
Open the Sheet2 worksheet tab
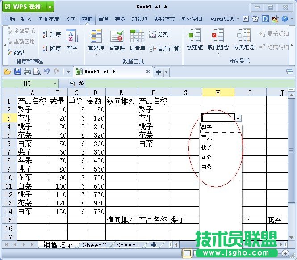pos(94,245)
